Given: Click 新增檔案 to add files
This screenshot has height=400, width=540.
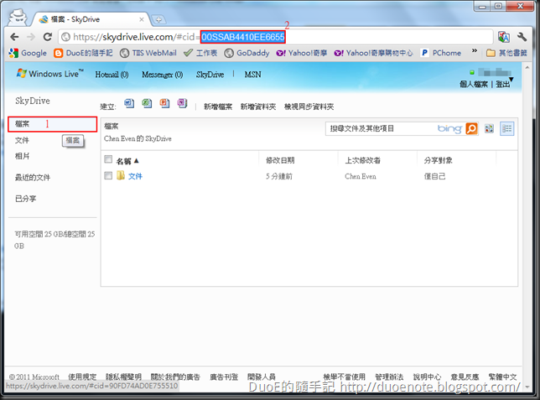Looking at the screenshot, I should (x=218, y=106).
